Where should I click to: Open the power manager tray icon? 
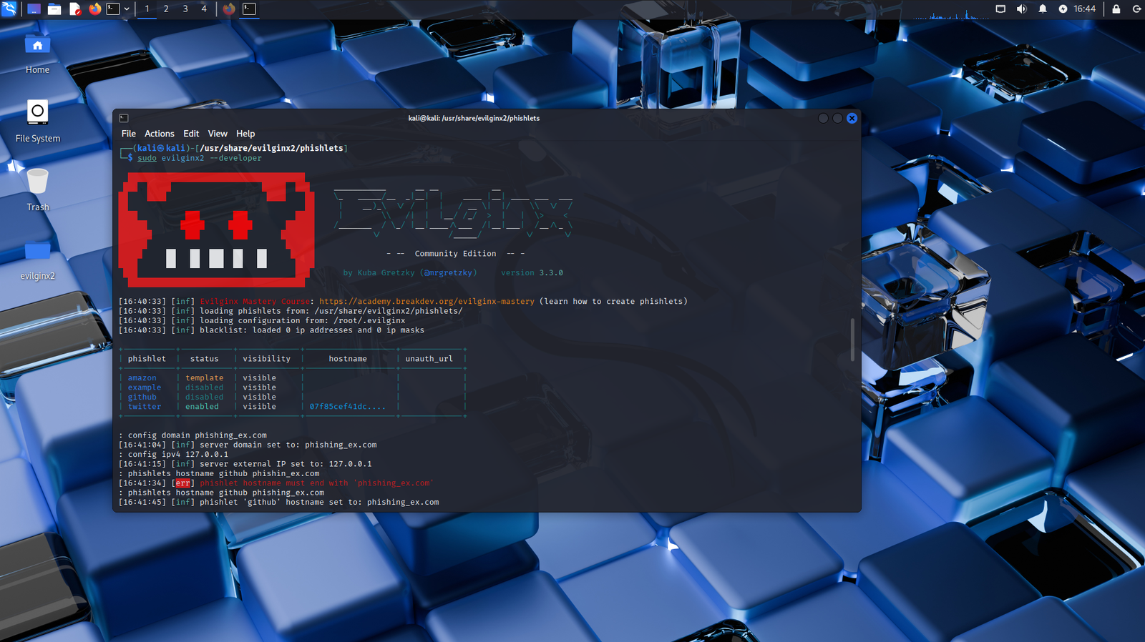click(x=1063, y=9)
